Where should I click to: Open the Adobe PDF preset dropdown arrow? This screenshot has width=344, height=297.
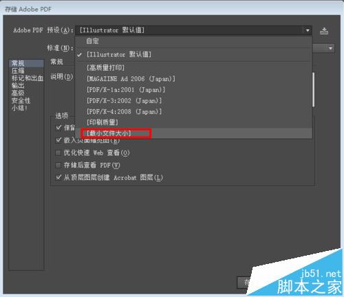(x=308, y=30)
